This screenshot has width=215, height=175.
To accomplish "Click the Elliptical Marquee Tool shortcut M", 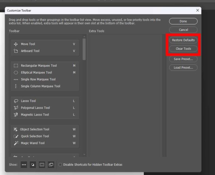I will pos(74,73).
